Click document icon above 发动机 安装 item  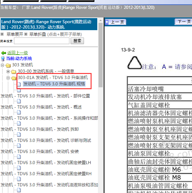coord(19,146)
